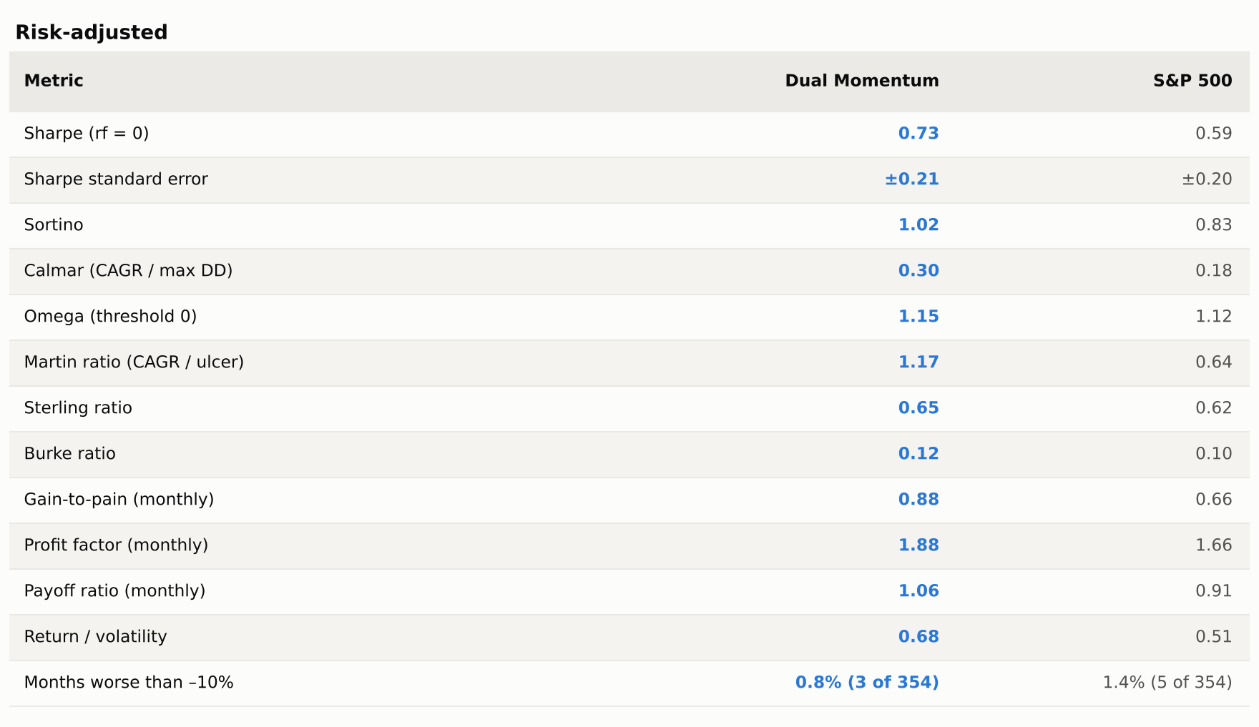This screenshot has height=727, width=1259.
Task: Click the Omega value 1.12
Action: (1214, 317)
